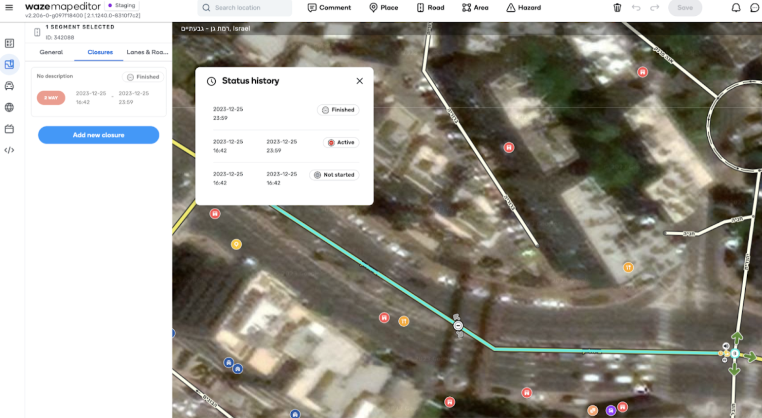Switch to the Lanes & Roads tab
The image size is (762, 418).
pyautogui.click(x=147, y=52)
